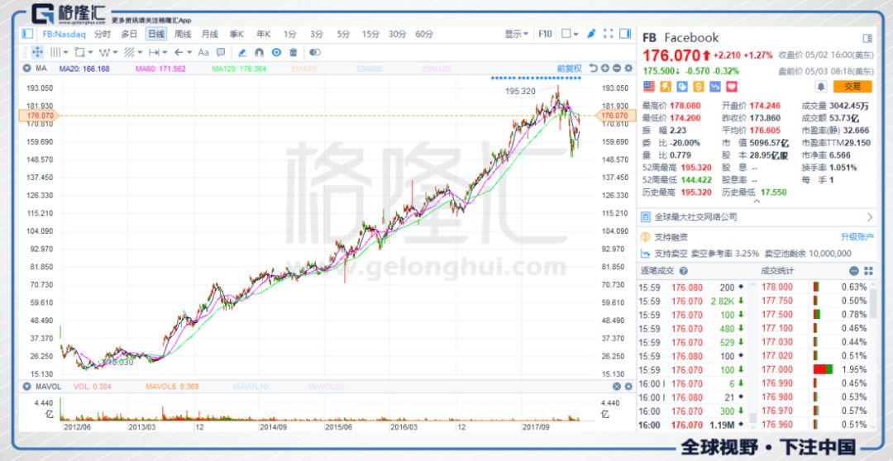Select the 日线 daily chart tab

[x=156, y=34]
